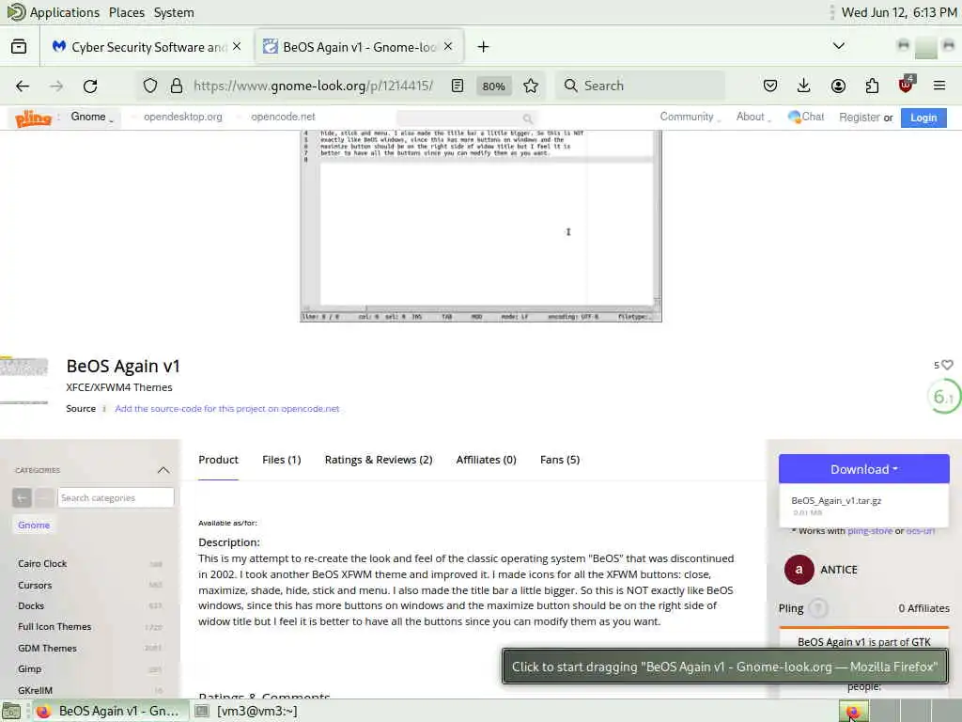Viewport: 962px width, 722px height.
Task: Click the Register link
Action: point(860,118)
